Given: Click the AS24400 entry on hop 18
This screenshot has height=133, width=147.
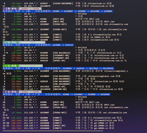Looking at the screenshot, I should pyautogui.click(x=45, y=37).
